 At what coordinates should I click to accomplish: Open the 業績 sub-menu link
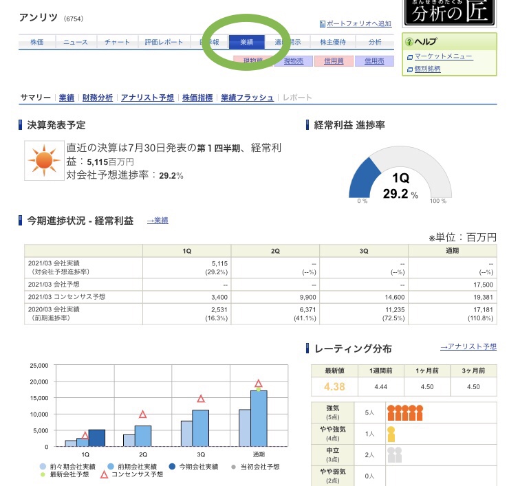coord(67,98)
